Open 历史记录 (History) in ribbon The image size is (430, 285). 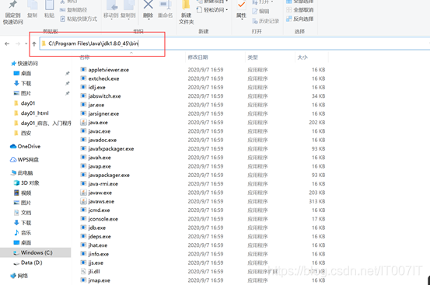click(x=265, y=21)
